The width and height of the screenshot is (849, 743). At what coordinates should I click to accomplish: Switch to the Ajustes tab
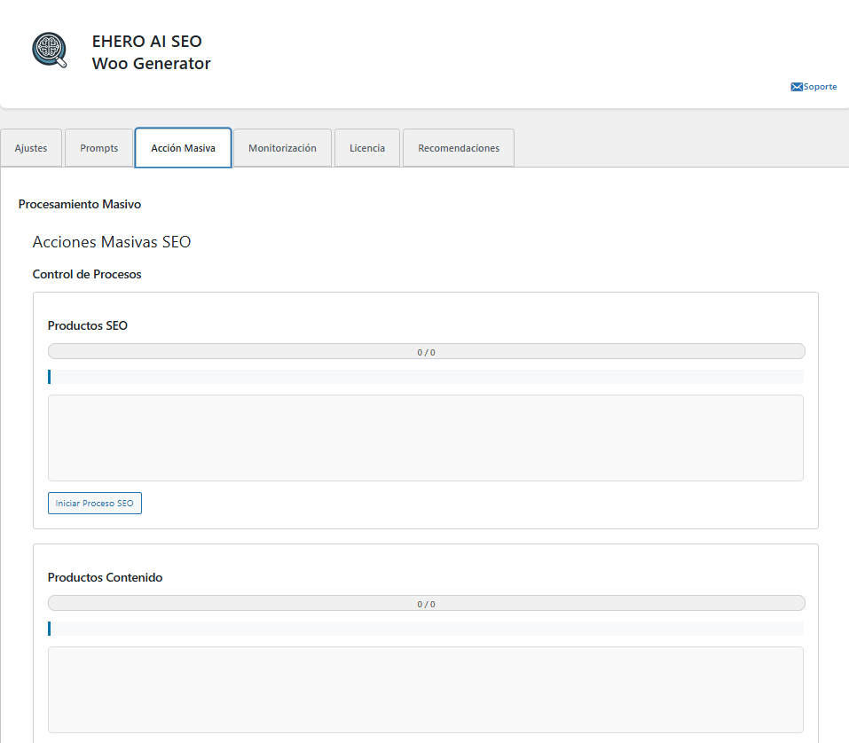[x=31, y=147]
